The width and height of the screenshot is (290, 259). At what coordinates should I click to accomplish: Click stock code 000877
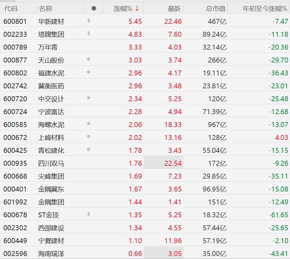(x=15, y=60)
